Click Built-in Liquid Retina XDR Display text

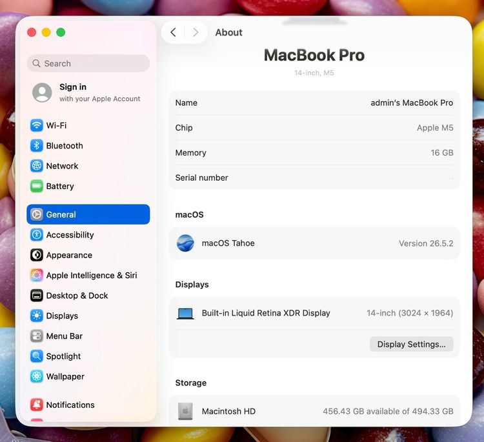266,313
